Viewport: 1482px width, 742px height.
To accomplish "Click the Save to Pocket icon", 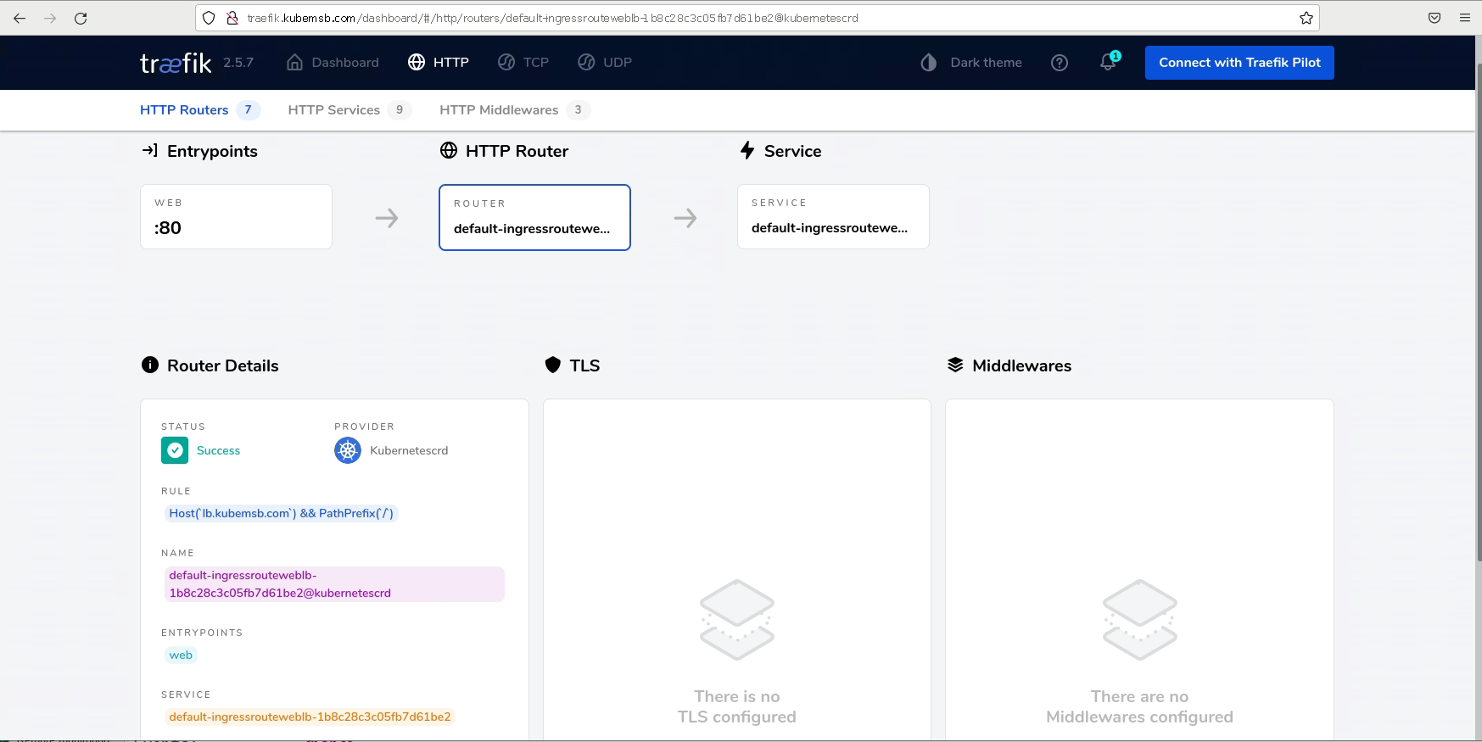I will [1434, 18].
